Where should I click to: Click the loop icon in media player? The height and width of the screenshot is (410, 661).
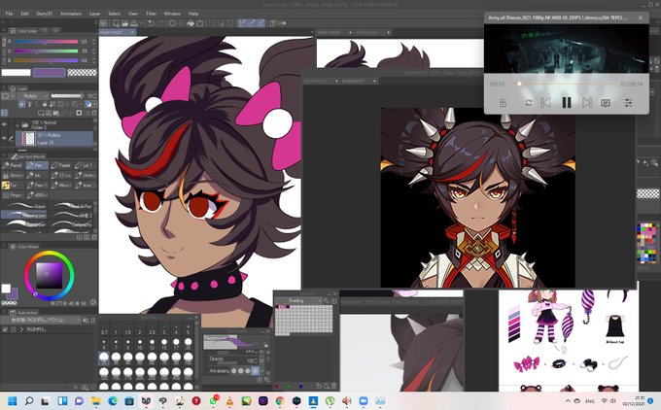[x=528, y=102]
